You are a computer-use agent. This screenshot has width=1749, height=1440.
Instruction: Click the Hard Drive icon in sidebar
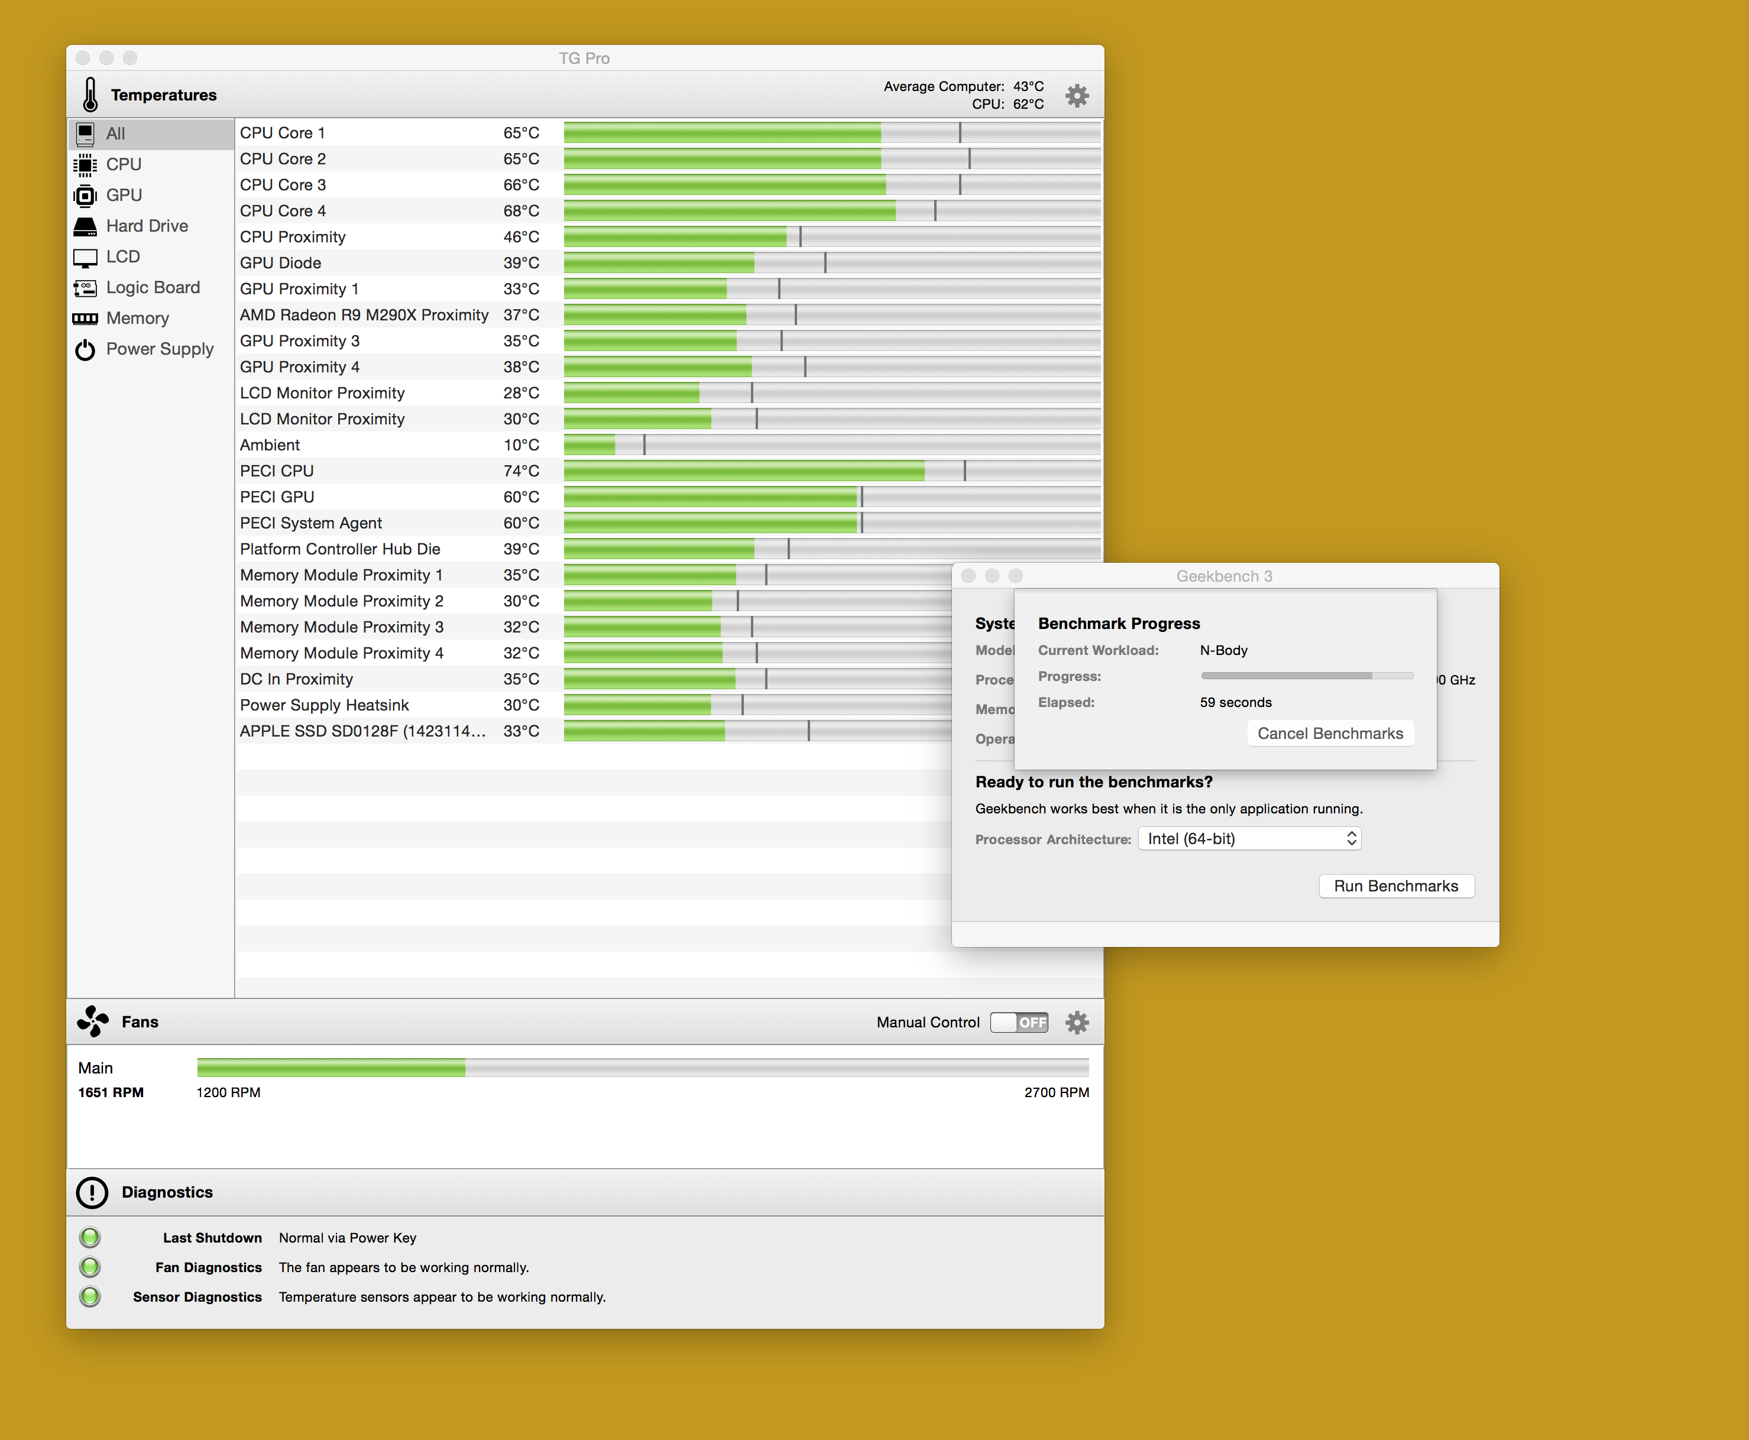[x=85, y=226]
